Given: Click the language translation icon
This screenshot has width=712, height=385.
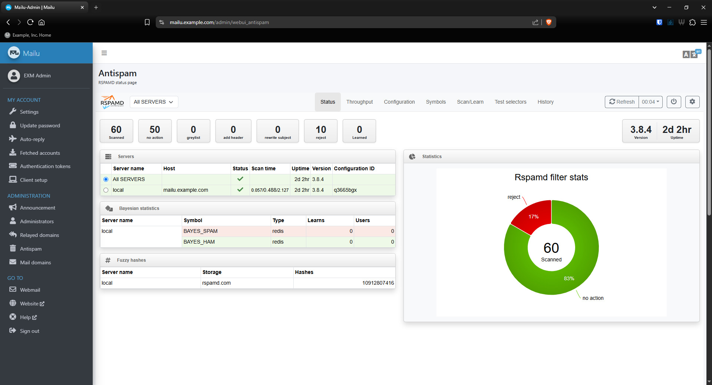Looking at the screenshot, I should coord(691,54).
